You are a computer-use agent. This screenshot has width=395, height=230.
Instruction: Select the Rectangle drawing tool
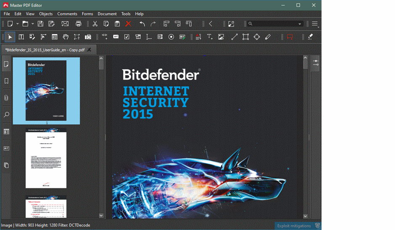tap(246, 37)
